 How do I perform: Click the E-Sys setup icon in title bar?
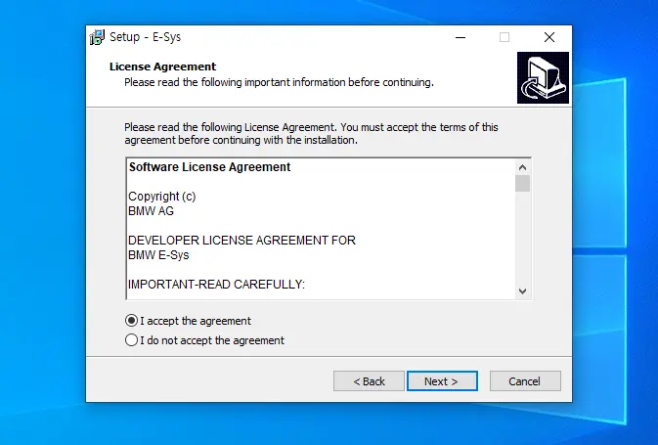coord(97,37)
